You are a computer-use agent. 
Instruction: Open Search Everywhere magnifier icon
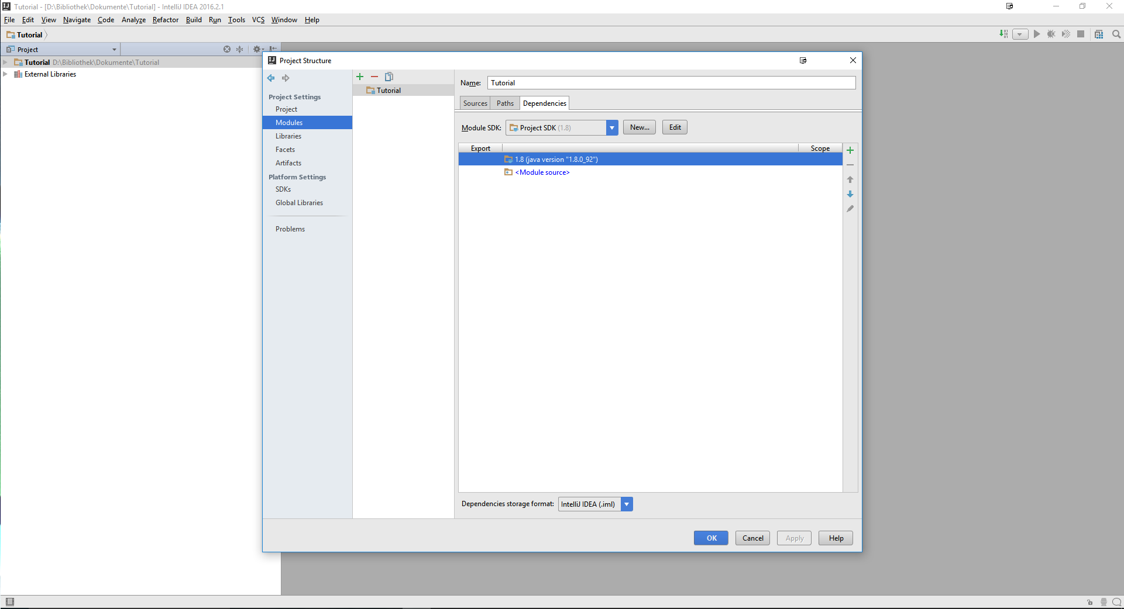point(1116,34)
